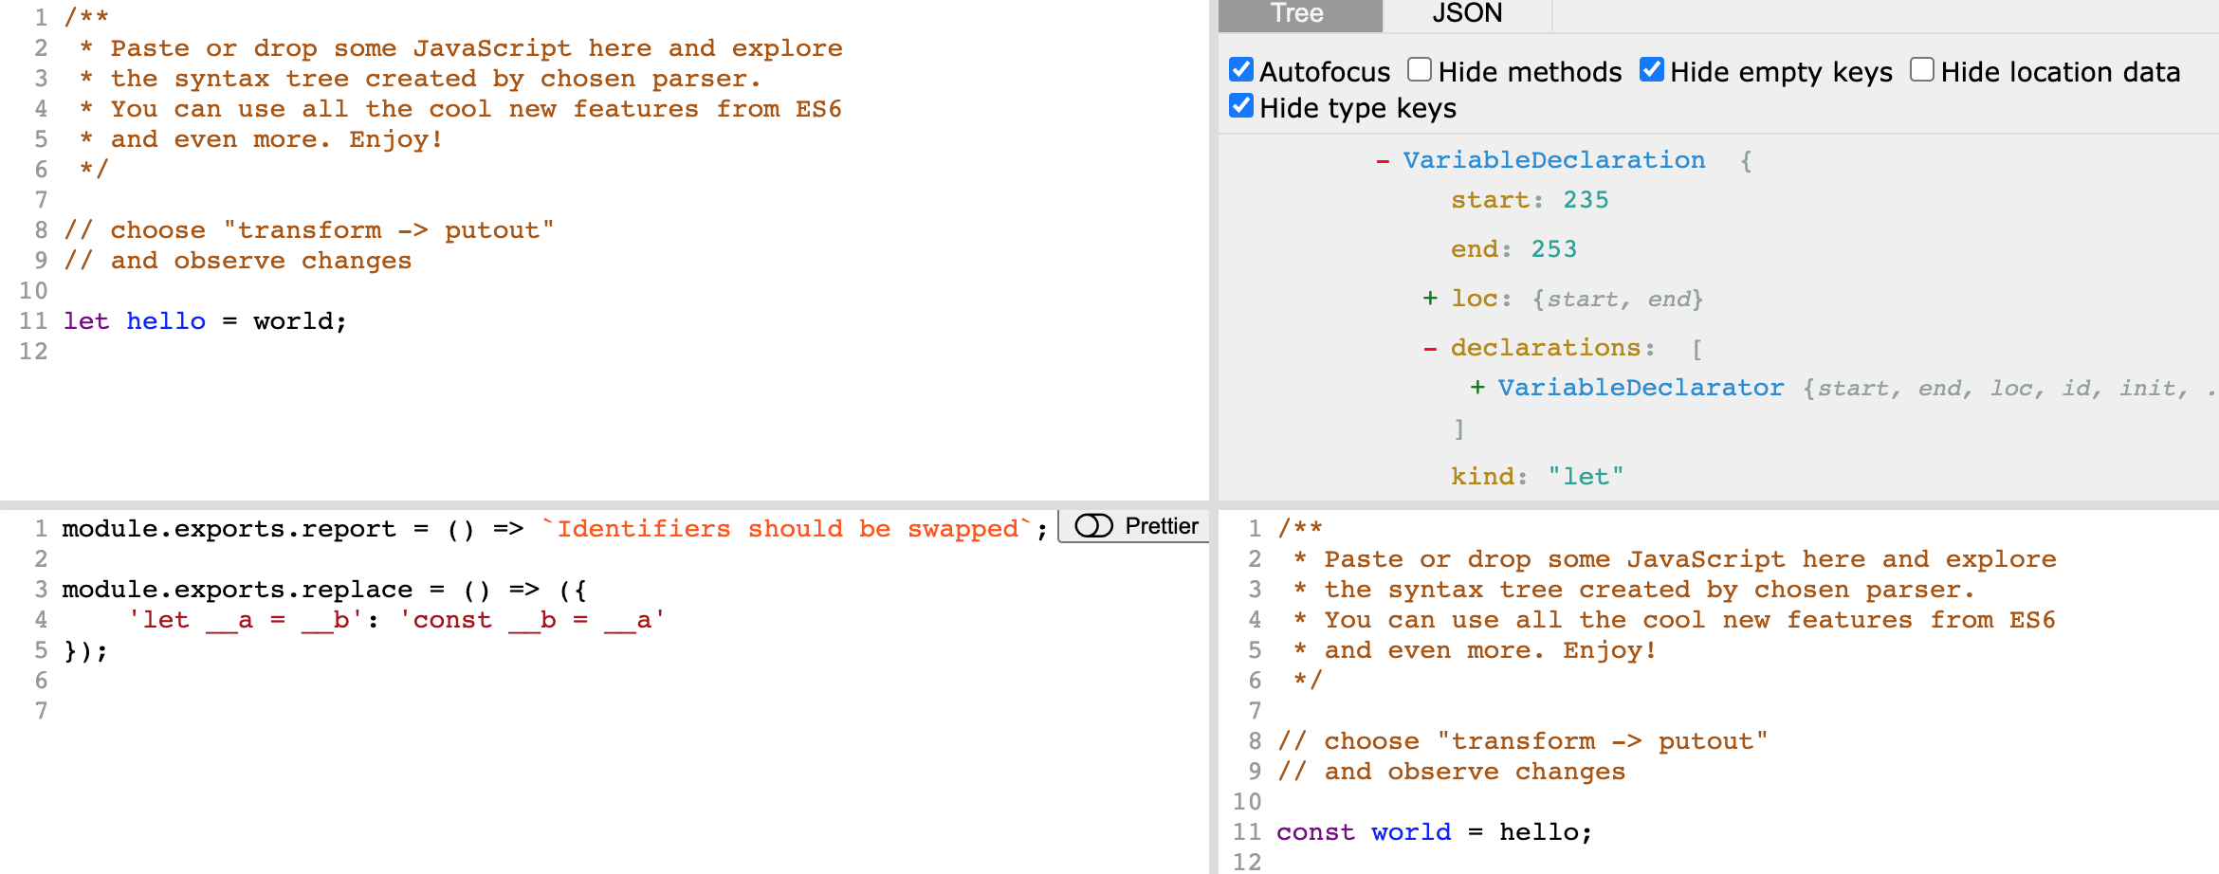Click 'hello' identifier in source editor
2219x874 pixels.
(166, 321)
